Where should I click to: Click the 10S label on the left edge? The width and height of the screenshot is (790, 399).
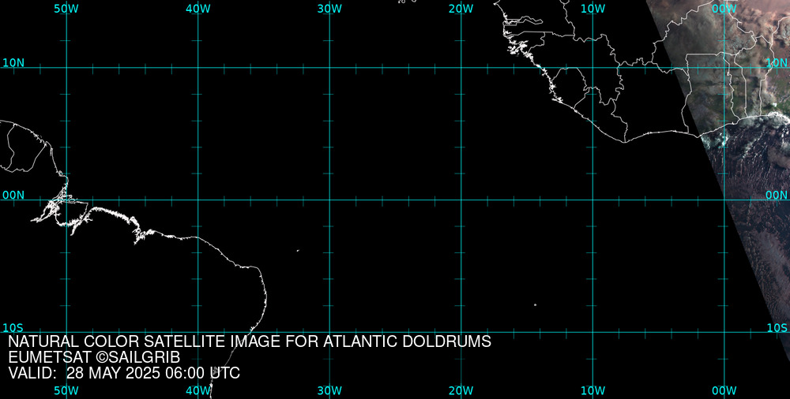tap(13, 328)
